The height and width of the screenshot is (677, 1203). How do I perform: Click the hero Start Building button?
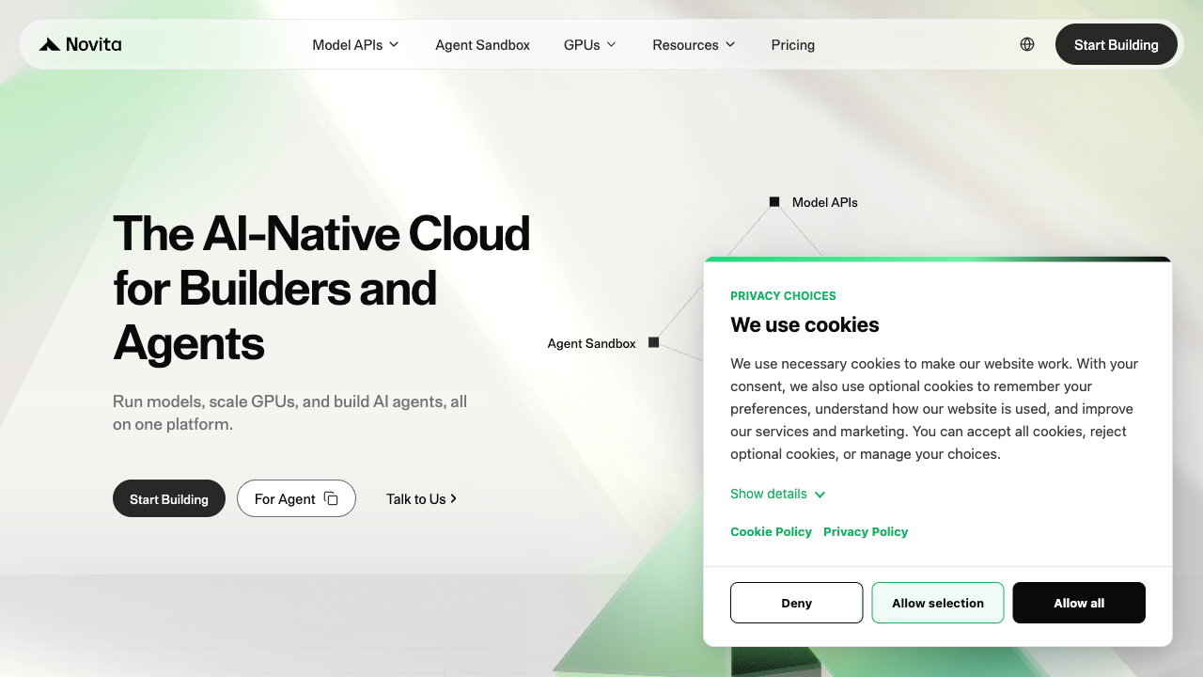tap(169, 498)
